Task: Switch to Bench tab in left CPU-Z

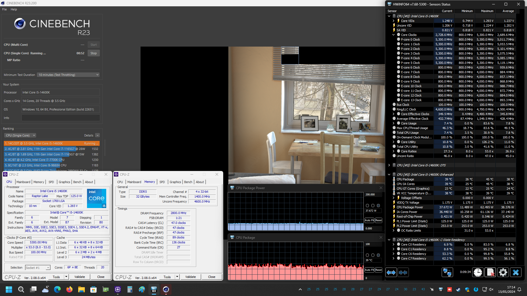Action: 77,182
